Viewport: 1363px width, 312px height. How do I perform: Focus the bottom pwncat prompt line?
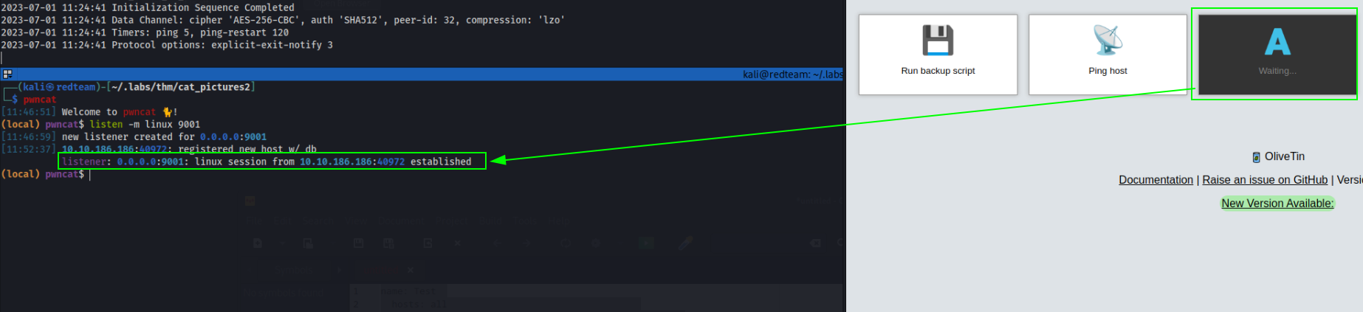click(x=45, y=174)
